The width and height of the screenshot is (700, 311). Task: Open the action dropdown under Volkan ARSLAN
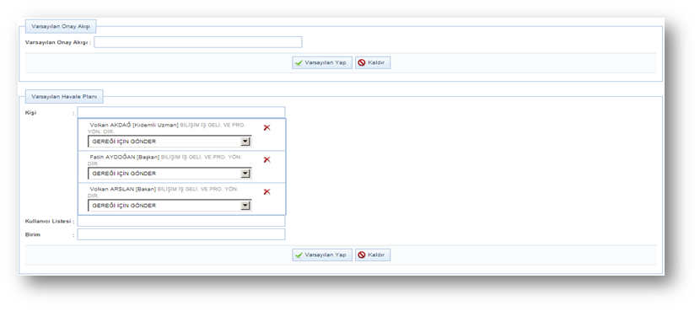pos(170,206)
